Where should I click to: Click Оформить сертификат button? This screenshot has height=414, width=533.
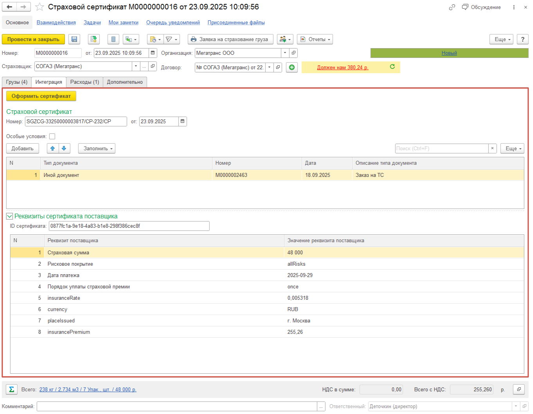[x=41, y=96]
